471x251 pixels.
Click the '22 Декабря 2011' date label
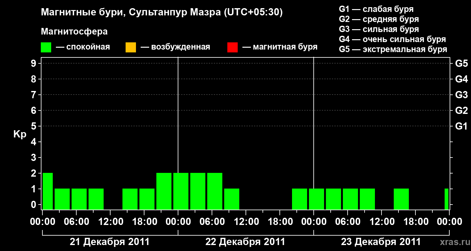click(245, 242)
